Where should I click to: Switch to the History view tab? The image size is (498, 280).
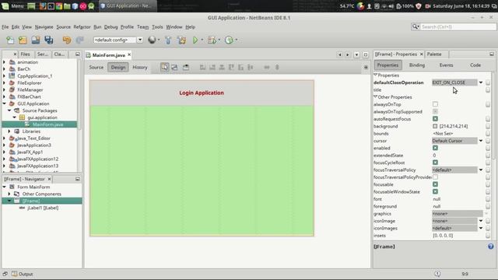point(140,68)
